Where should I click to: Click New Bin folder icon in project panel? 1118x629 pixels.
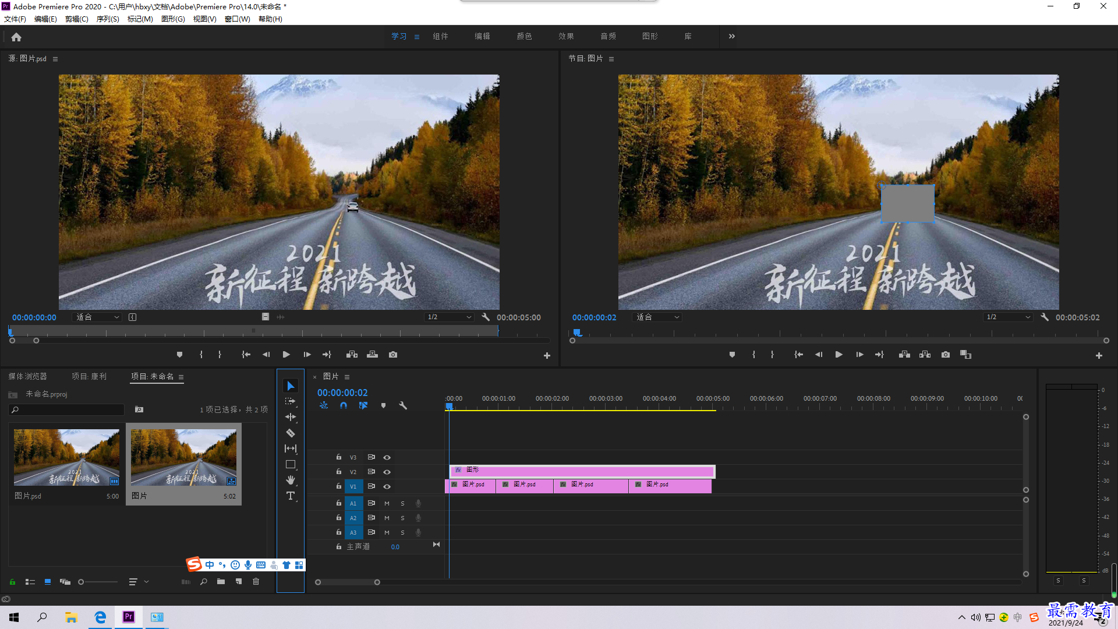[x=221, y=582]
